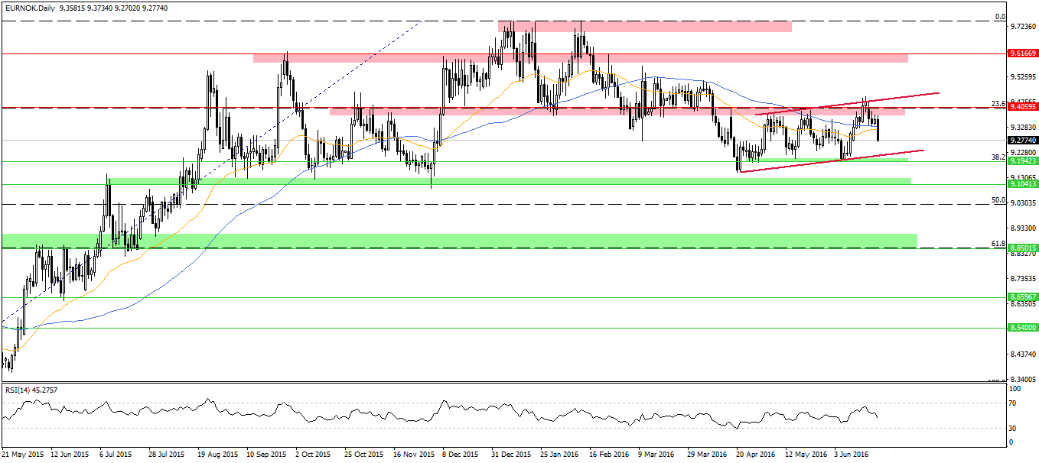Image resolution: width=1039 pixels, height=463 pixels.
Task: Select the black current price 9.27740 label
Action: point(1022,141)
